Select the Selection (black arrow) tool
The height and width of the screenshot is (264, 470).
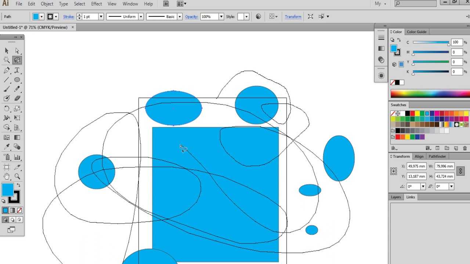[7, 51]
